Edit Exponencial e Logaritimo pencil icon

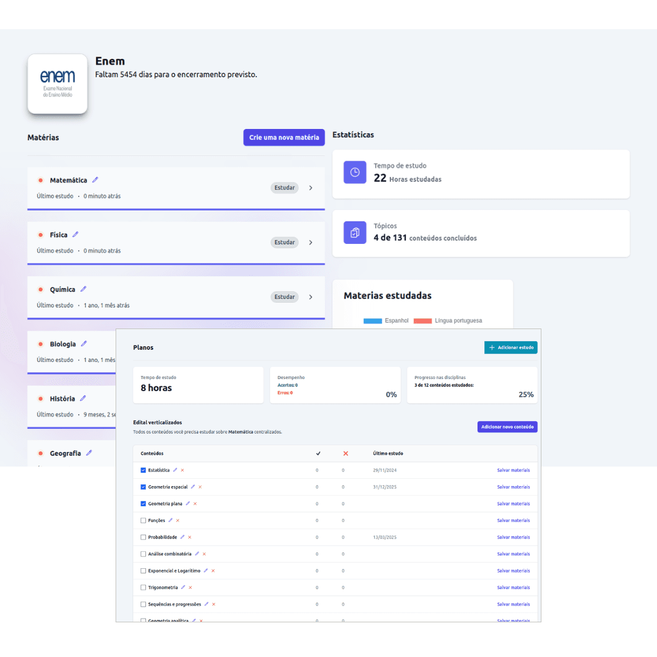pyautogui.click(x=206, y=570)
